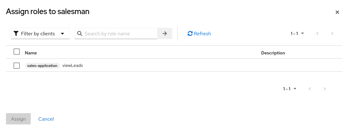This screenshot has height=131, width=348.
Task: Check the select all roles checkbox
Action: pyautogui.click(x=17, y=52)
